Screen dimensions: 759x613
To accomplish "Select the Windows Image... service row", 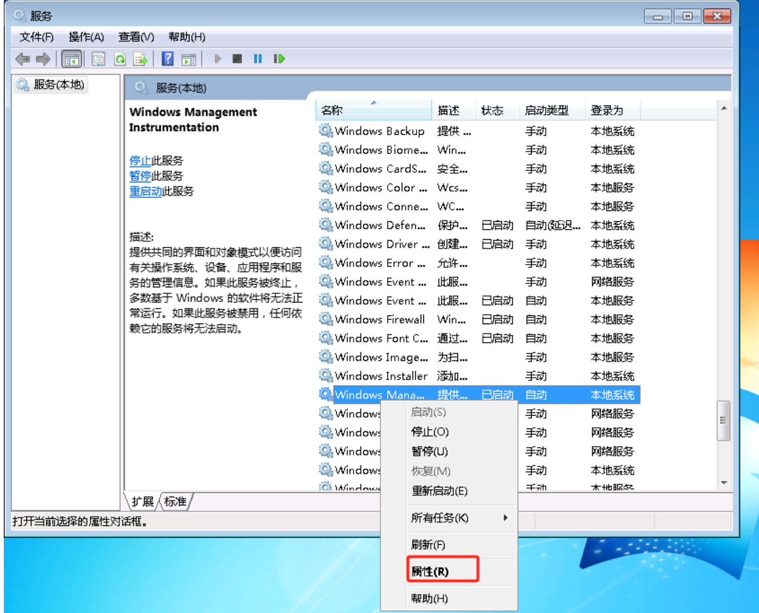I will [x=479, y=357].
